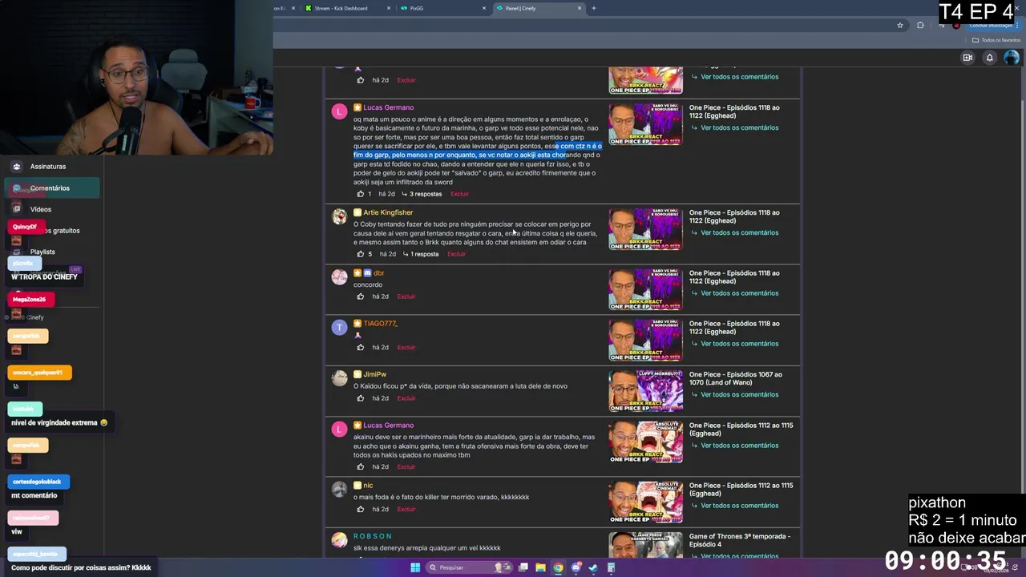Click Excluir on dbr's comment

pyautogui.click(x=406, y=297)
